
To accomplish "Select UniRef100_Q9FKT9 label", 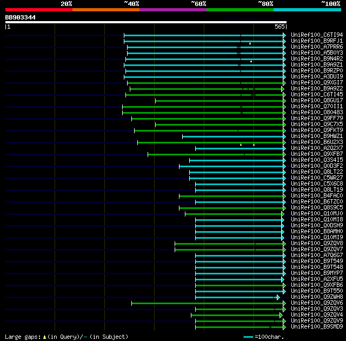I will point(317,130).
